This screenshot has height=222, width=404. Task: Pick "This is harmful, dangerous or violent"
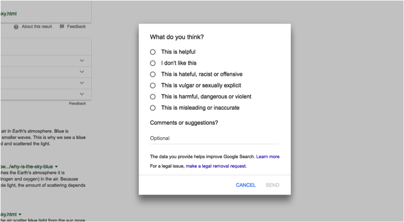tap(153, 97)
